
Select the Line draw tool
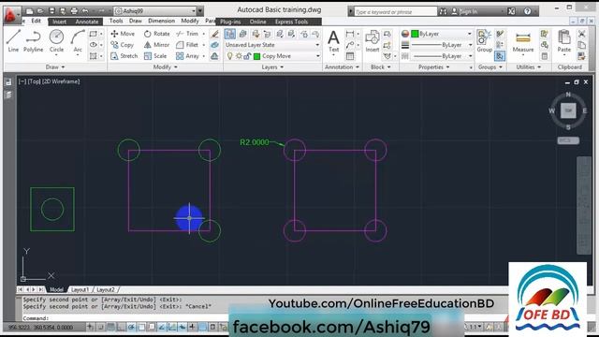tap(13, 41)
